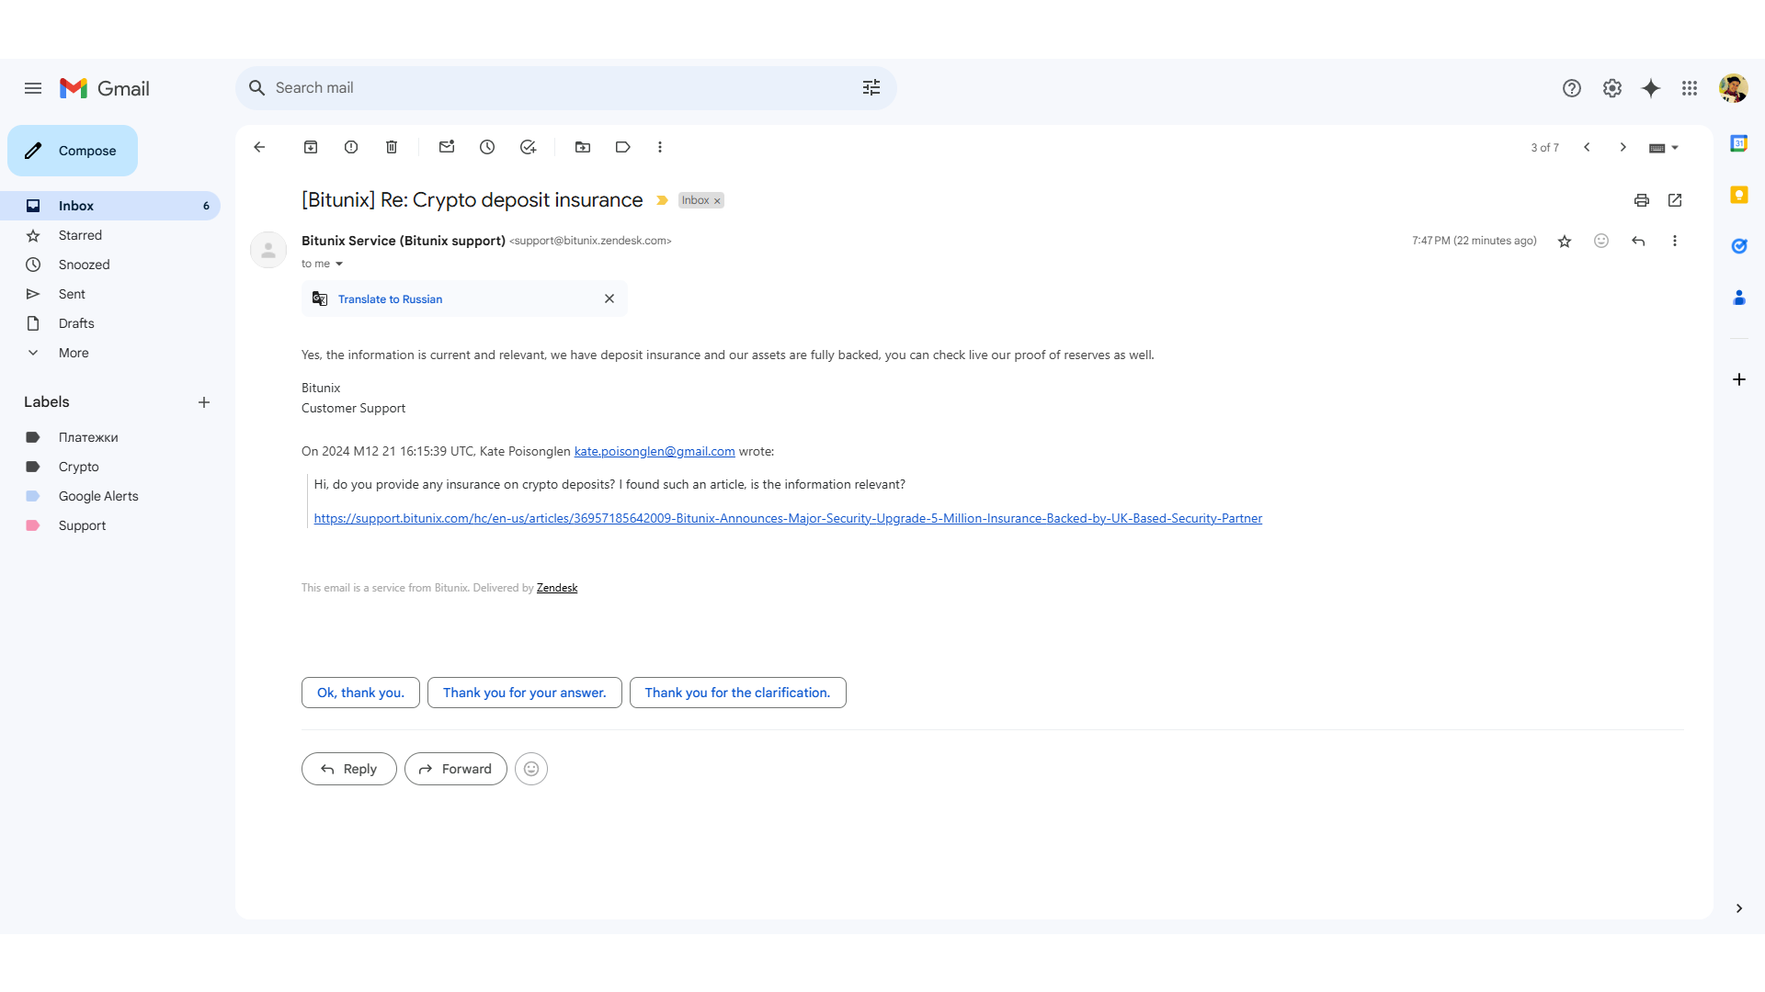Screen dimensions: 1765x992
Task: Add emoji reaction in message header
Action: pos(1601,241)
